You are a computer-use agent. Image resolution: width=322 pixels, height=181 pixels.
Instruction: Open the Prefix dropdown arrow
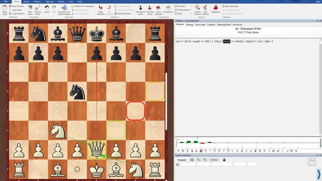pos(191,14)
